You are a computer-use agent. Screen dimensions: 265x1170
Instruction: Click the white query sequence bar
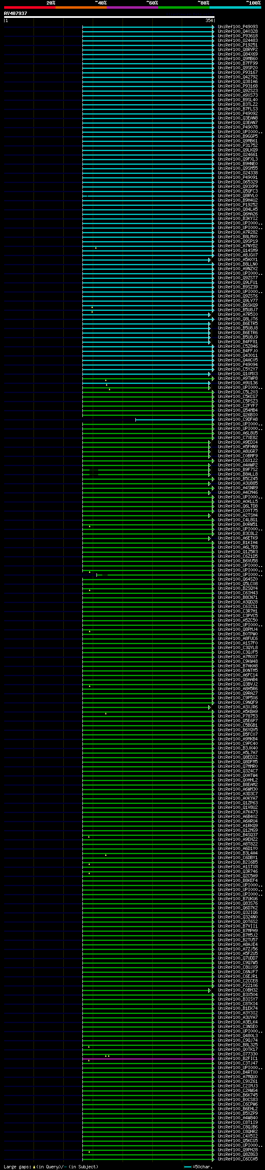pyautogui.click(x=109, y=17)
